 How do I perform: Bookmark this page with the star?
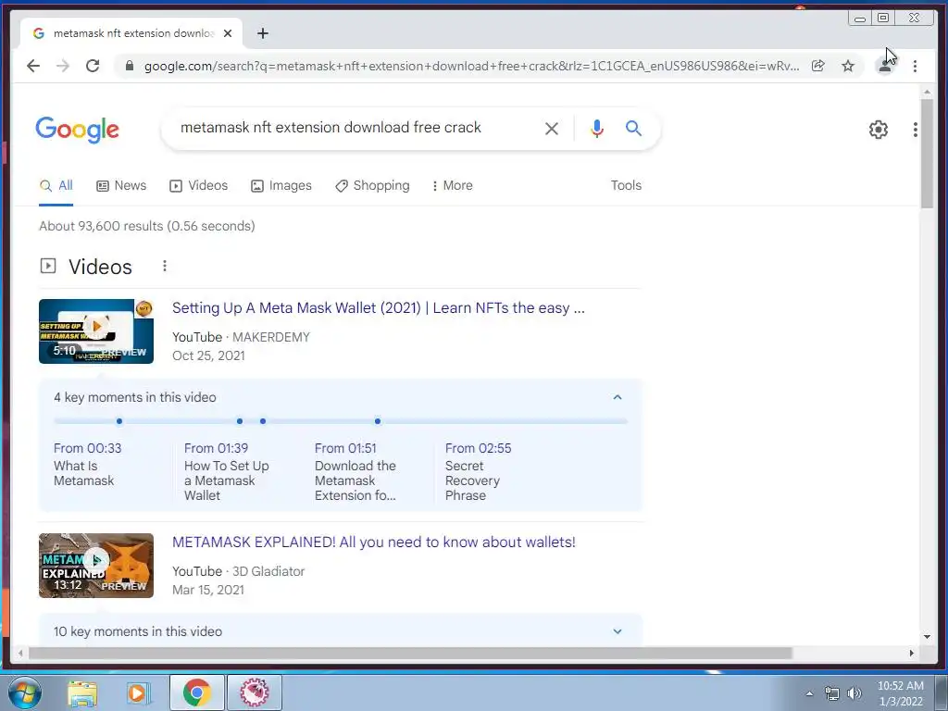tap(848, 66)
